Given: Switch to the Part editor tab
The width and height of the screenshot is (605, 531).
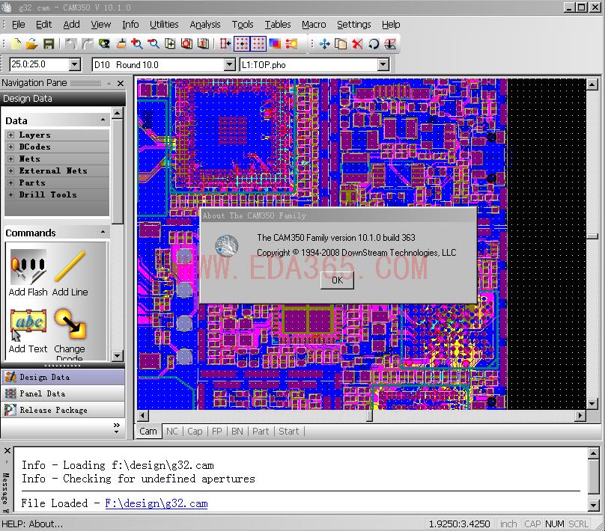Looking at the screenshot, I should click(x=261, y=432).
